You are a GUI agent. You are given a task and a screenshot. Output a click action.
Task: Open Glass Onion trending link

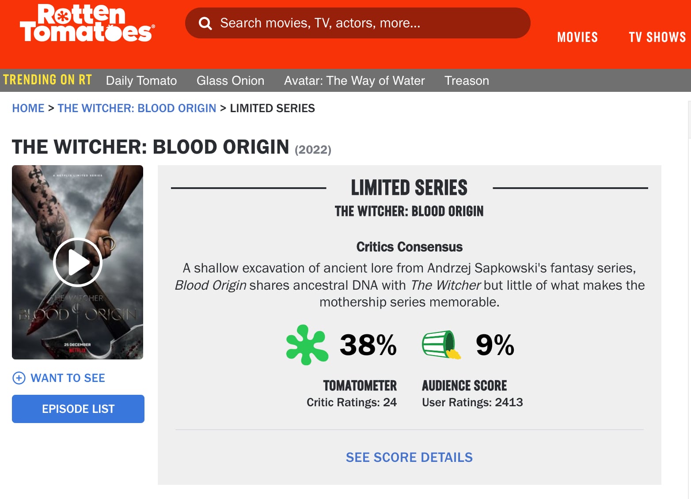pos(230,80)
